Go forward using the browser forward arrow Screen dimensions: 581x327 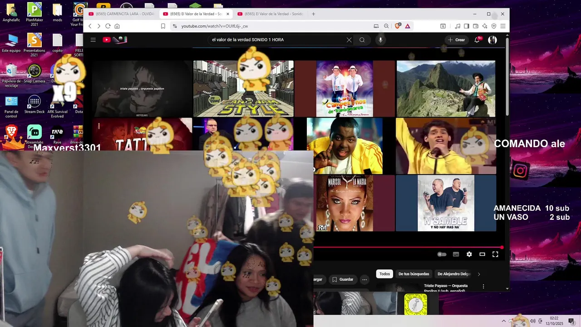(98, 26)
